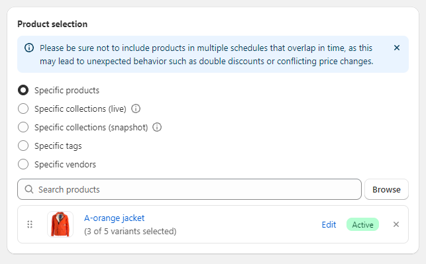Show info tooltip for Specific collections (snapshot)
Viewport: 426px width, 264px height.
tap(157, 127)
